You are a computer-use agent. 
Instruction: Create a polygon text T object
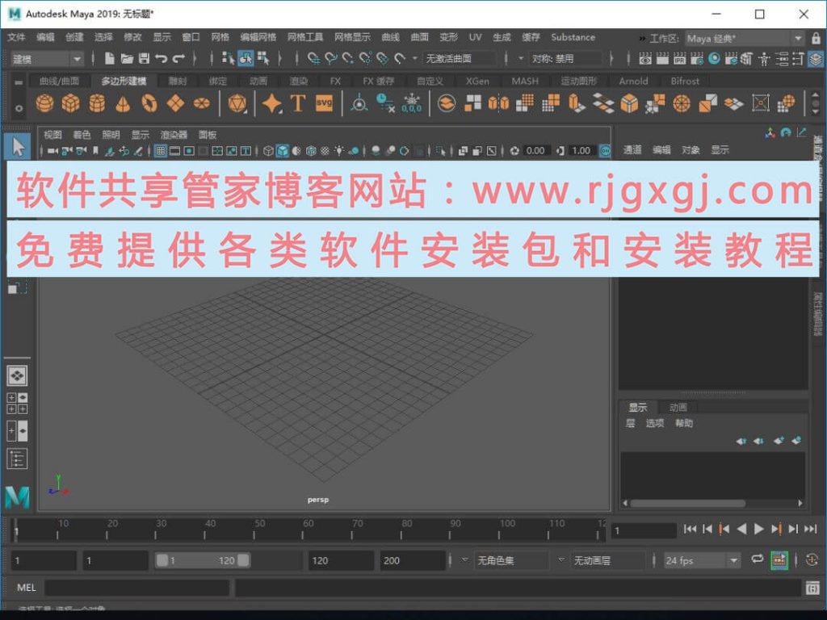298,103
